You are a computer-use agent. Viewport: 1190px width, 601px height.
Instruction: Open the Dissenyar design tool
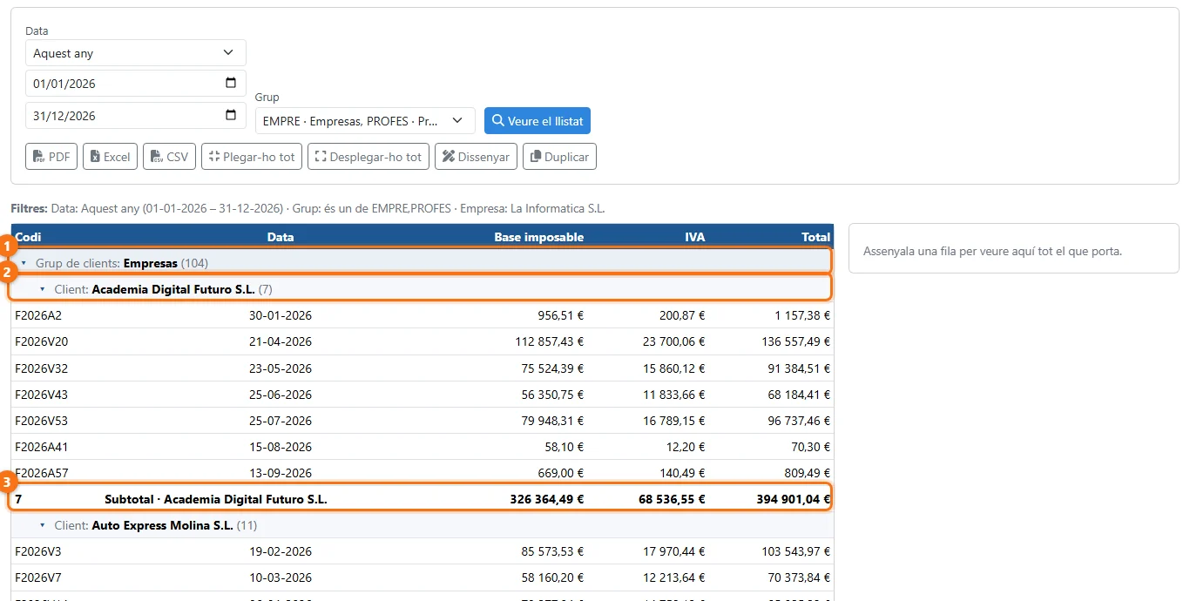[476, 157]
